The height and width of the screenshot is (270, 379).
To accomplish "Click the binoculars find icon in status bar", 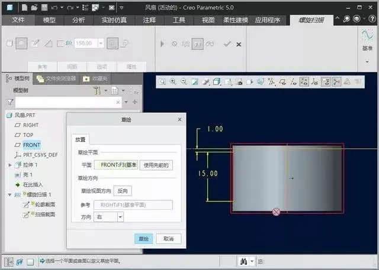I will 243,261.
